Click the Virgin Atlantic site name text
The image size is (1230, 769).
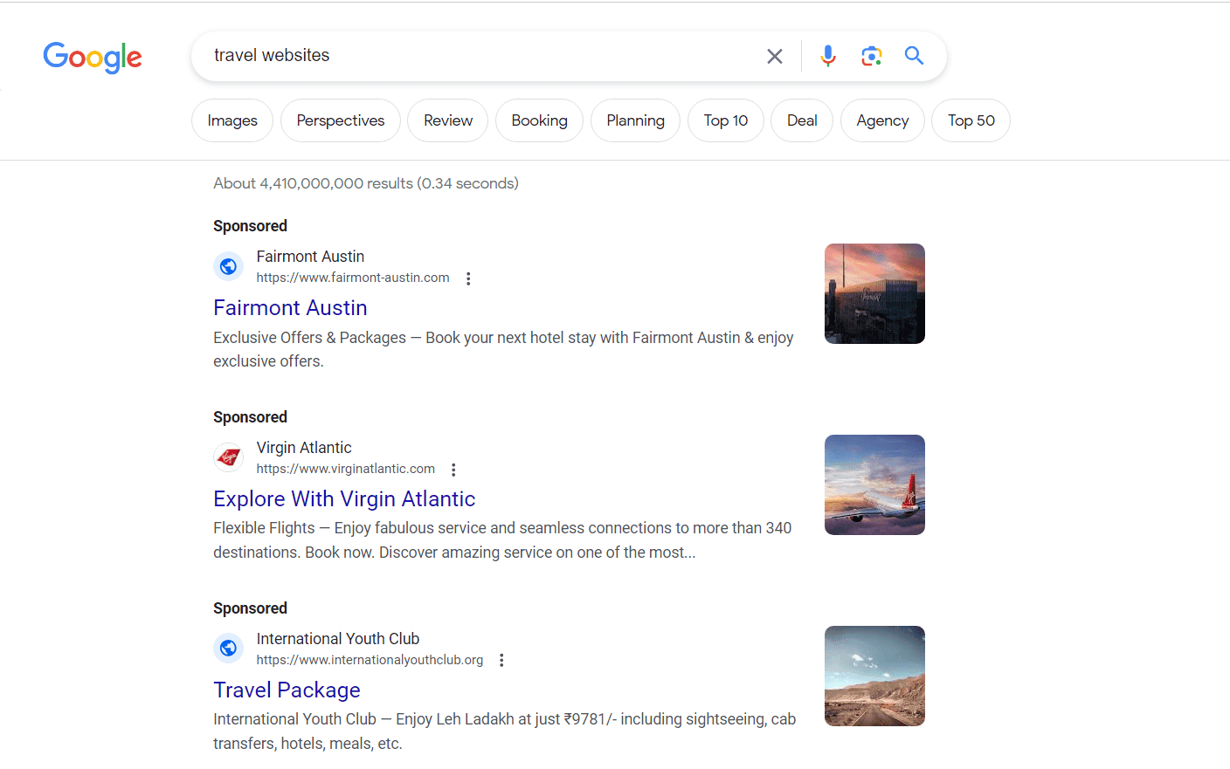click(x=304, y=448)
